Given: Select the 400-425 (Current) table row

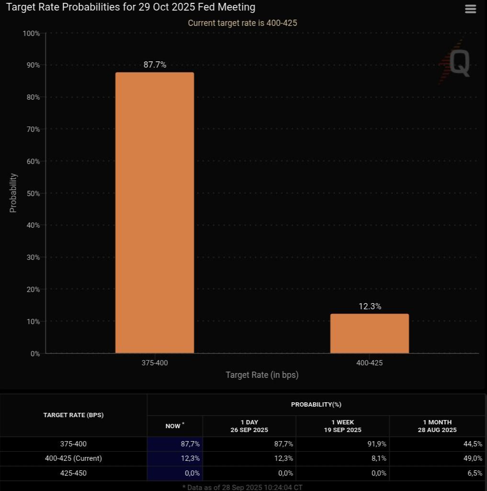Looking at the screenshot, I should point(73,458).
